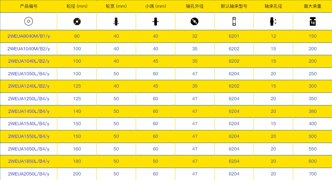Open product link 2WEUA8040M/B1/y
The image size is (332, 180).
point(29,36)
